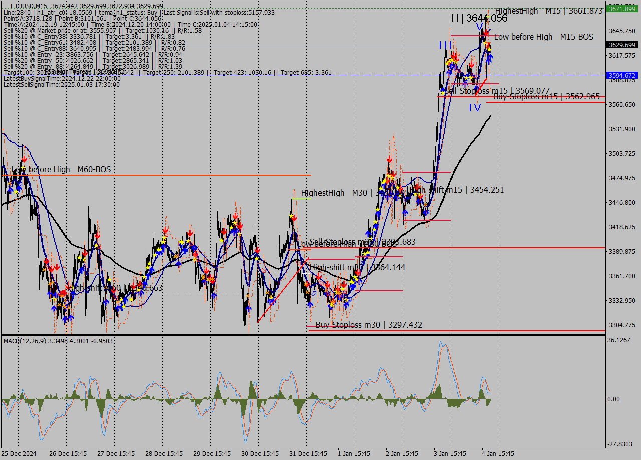Screen dimensions: 641x460
Task: Click the blue 'I V' wave label
Action: click(x=475, y=107)
